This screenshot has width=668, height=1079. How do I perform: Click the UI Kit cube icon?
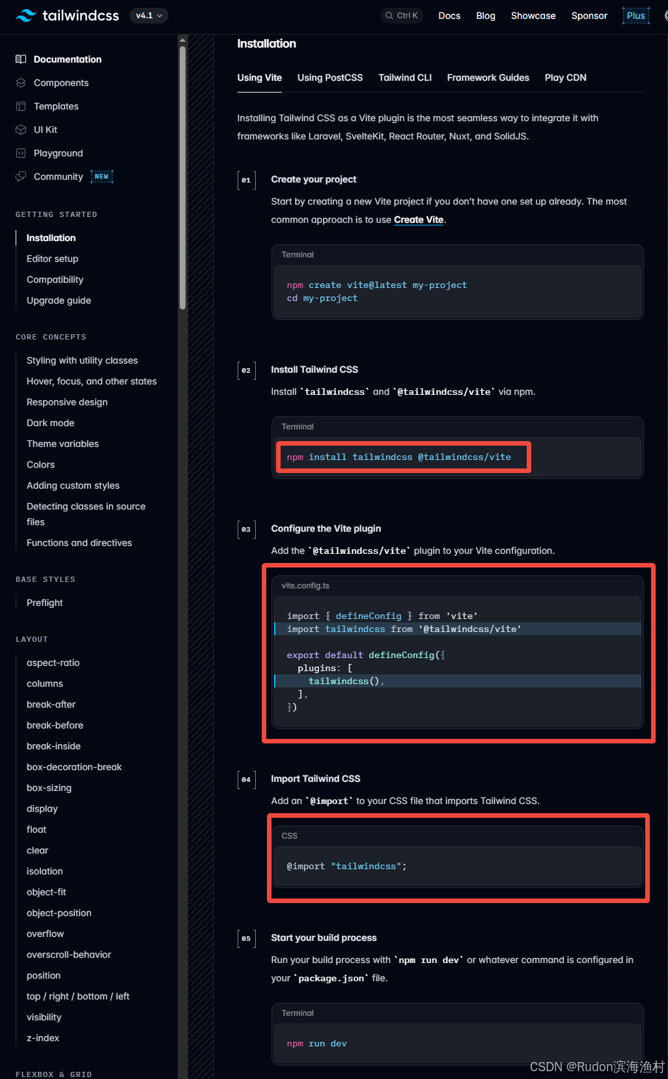21,130
